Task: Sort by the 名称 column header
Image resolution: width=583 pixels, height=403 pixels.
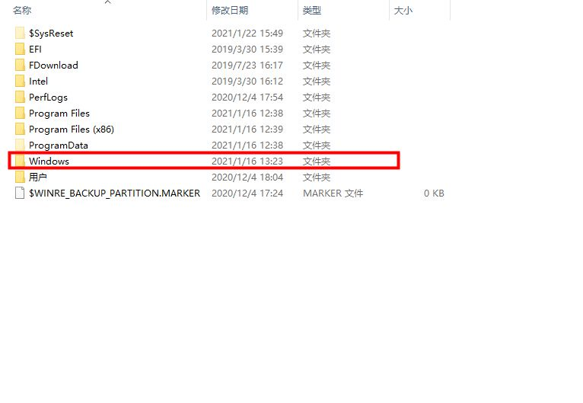Action: coord(22,11)
